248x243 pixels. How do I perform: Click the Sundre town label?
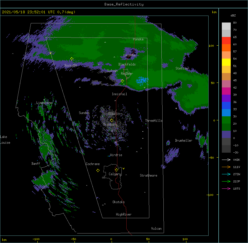coord(84,113)
